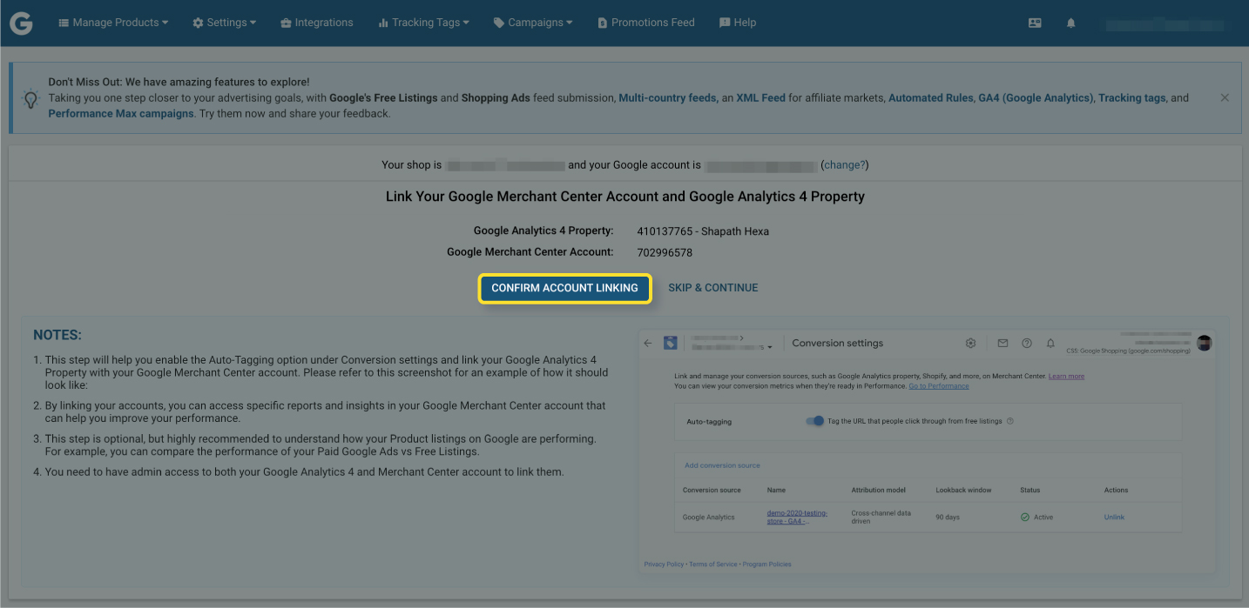The height and width of the screenshot is (608, 1249).
Task: Confirm account linking
Action: click(564, 288)
